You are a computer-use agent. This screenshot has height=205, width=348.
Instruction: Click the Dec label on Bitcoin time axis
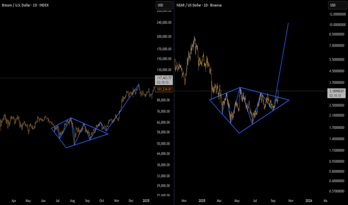tap(131, 201)
